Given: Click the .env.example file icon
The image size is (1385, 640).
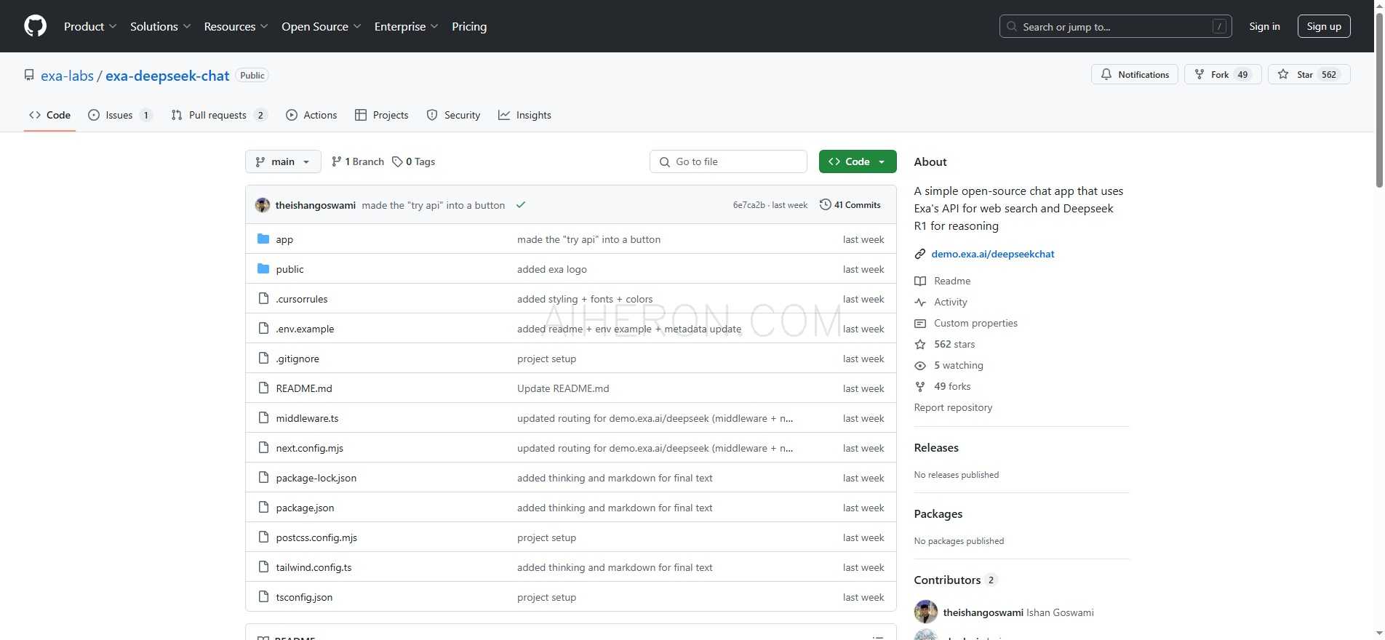Looking at the screenshot, I should 263,329.
